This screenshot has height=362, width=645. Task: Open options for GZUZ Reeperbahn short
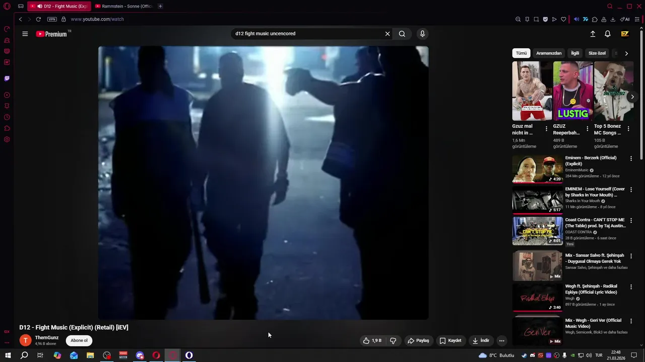pos(587,129)
